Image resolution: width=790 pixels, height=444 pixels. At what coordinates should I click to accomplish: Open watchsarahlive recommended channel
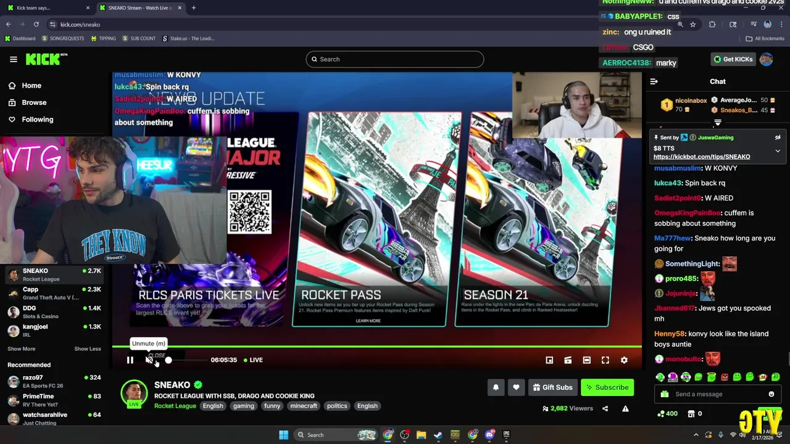54,419
